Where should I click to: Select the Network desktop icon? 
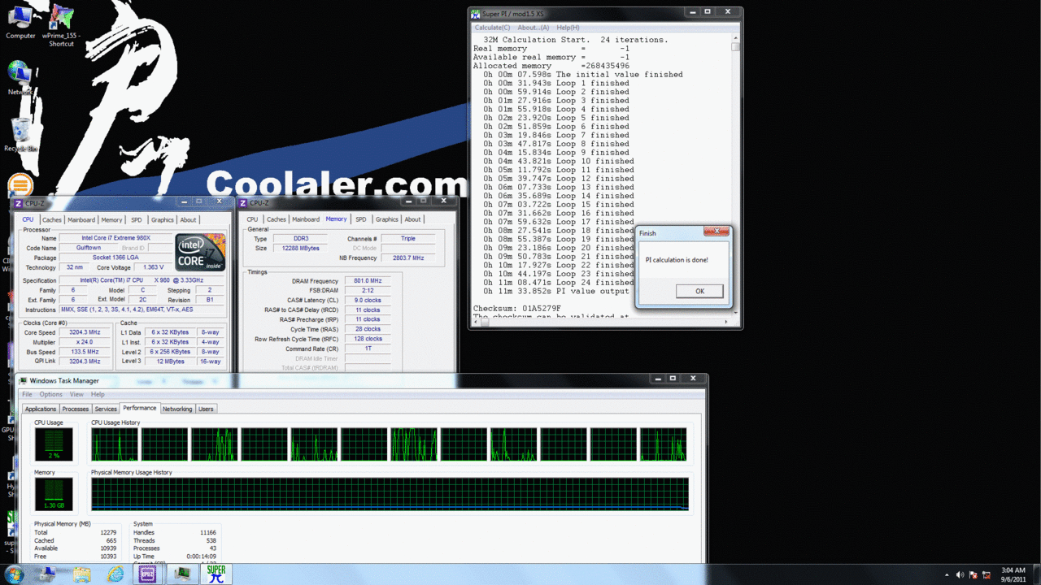20,77
